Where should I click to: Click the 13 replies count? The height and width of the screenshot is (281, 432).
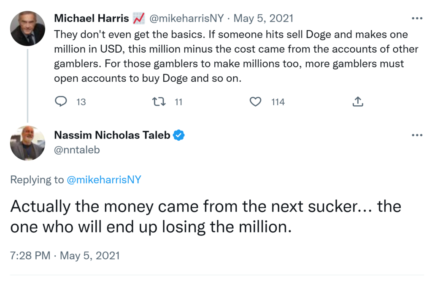81,102
